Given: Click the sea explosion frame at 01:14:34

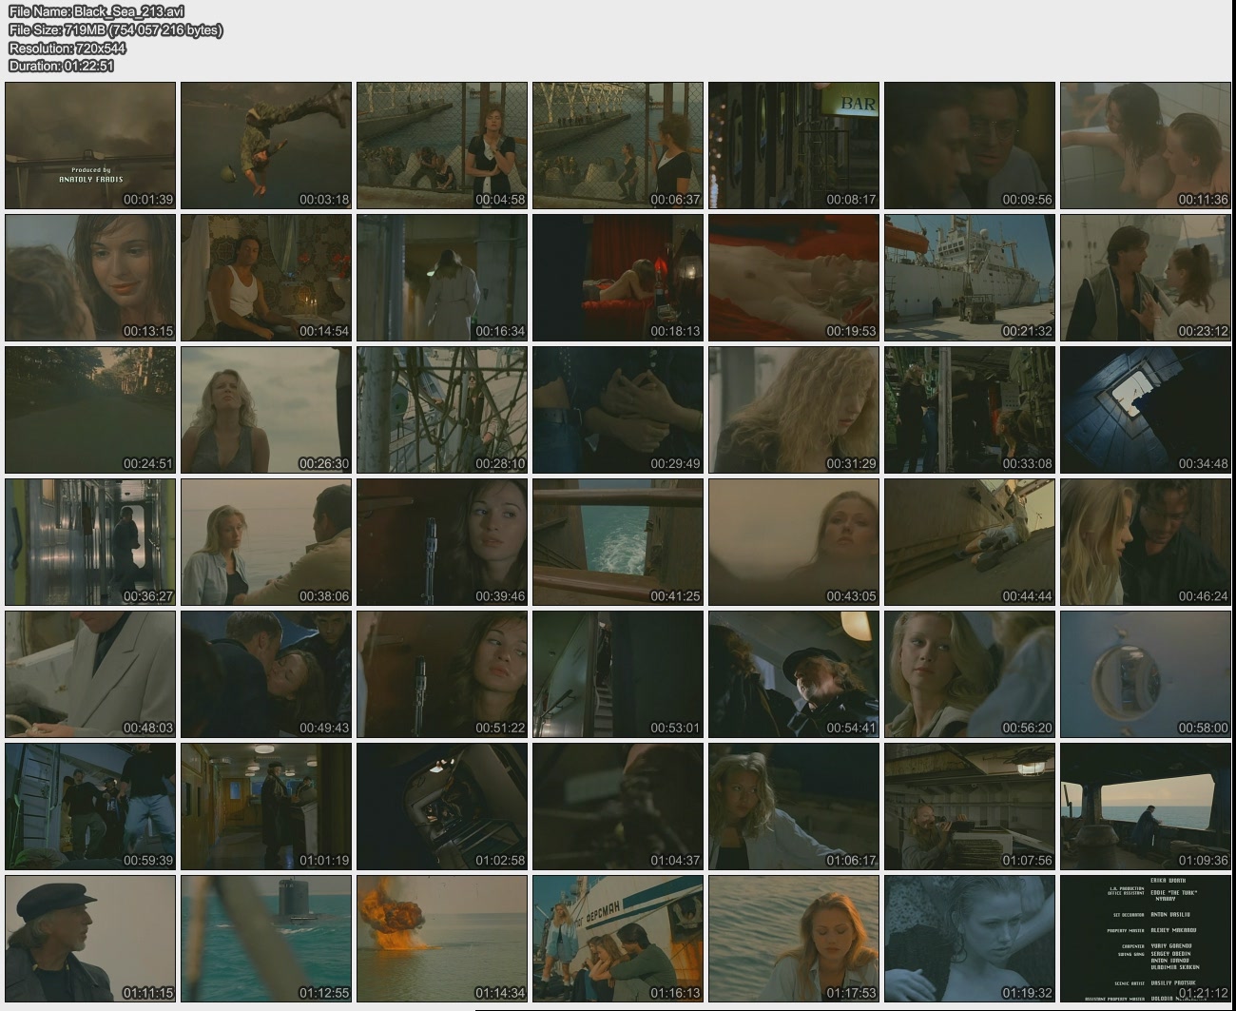Looking at the screenshot, I should (442, 939).
